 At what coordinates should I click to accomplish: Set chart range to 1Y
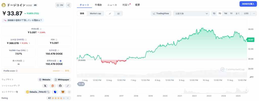tap(231, 14)
